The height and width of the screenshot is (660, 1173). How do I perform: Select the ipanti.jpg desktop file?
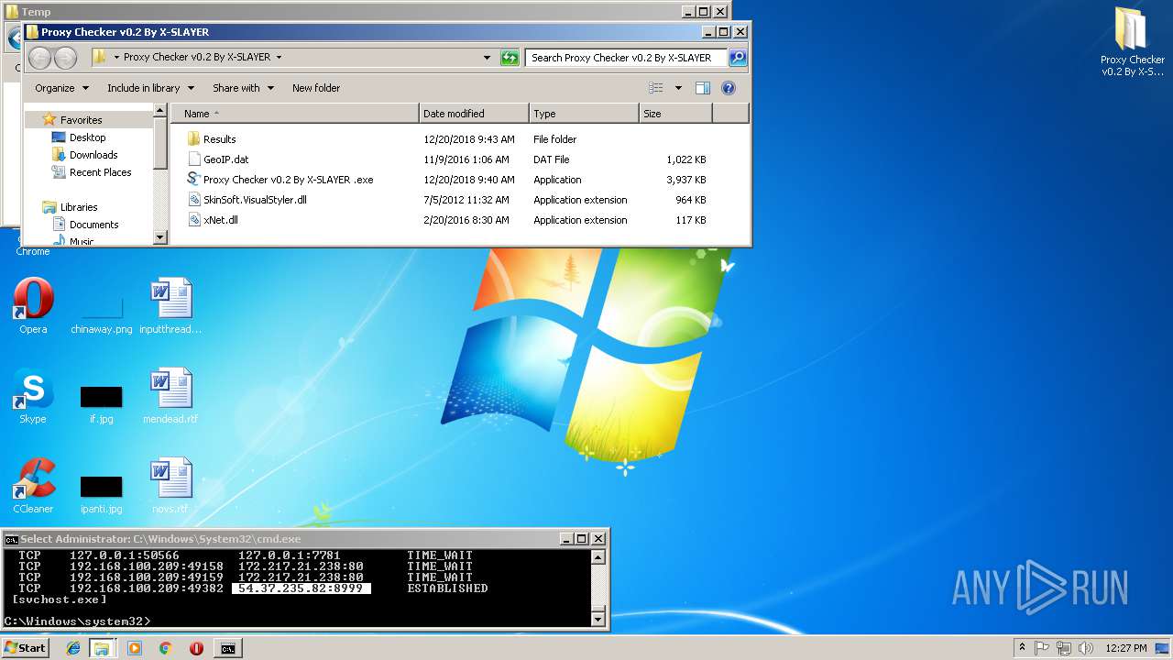coord(101,494)
